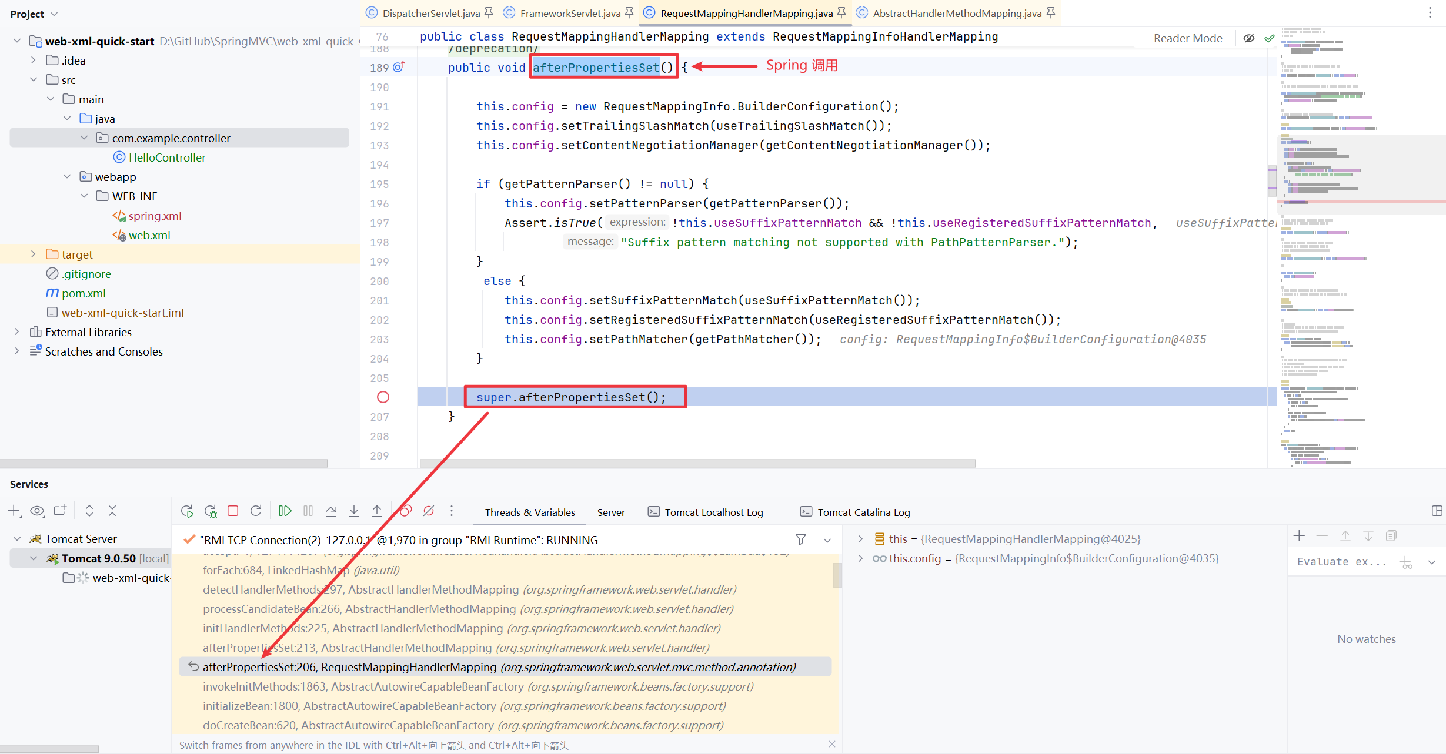
Task: Switch to the DispatcherServlet.java tab
Action: click(430, 13)
